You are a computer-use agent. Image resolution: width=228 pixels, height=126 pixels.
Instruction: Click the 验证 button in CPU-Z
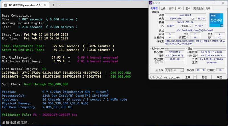click(x=204, y=77)
